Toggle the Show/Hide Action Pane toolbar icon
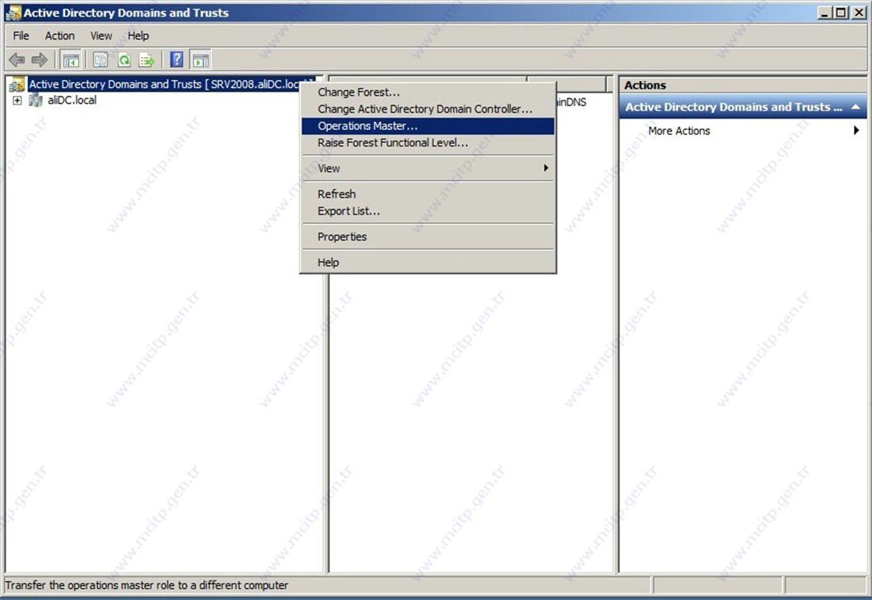This screenshot has width=872, height=600. pos(200,59)
